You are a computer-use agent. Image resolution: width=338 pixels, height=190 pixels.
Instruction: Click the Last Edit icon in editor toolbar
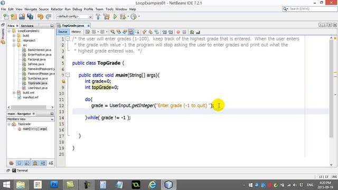(x=87, y=32)
